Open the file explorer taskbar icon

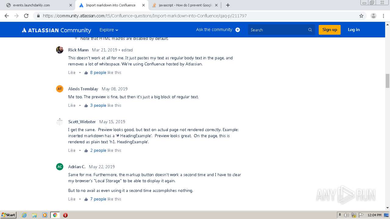point(34,215)
